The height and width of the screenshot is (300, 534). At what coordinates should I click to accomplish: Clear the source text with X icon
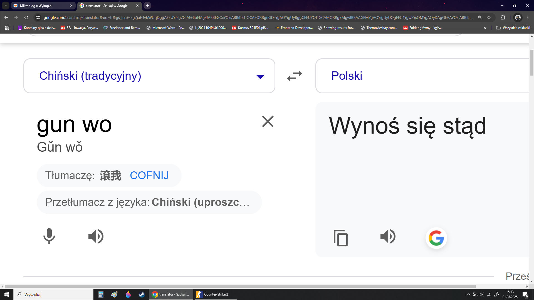268,122
